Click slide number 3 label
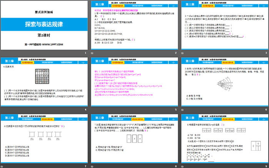This screenshot has height=168, width=269. pyautogui.click(x=266, y=53)
